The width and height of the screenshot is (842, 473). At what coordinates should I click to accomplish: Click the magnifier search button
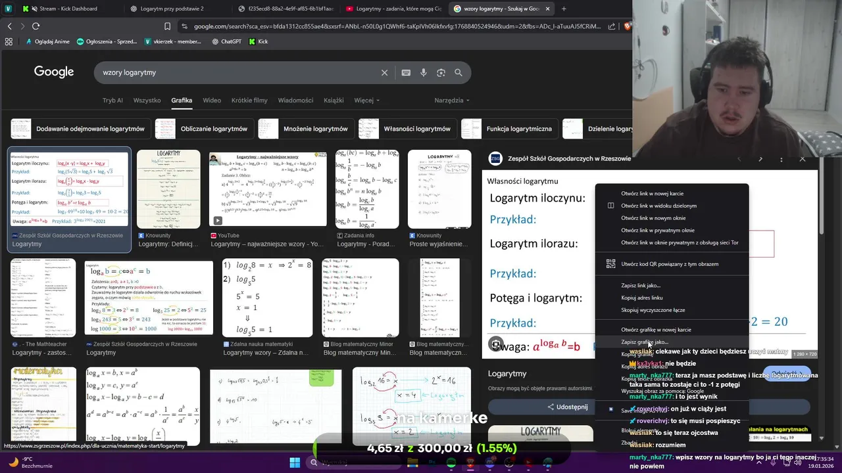point(458,73)
